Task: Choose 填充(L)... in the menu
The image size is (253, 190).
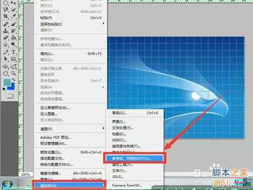Action: 71,54
